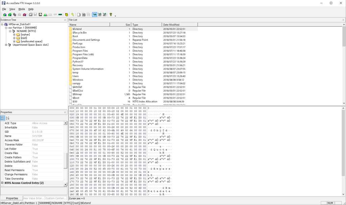Click the Access Mask property row

coord(34,140)
